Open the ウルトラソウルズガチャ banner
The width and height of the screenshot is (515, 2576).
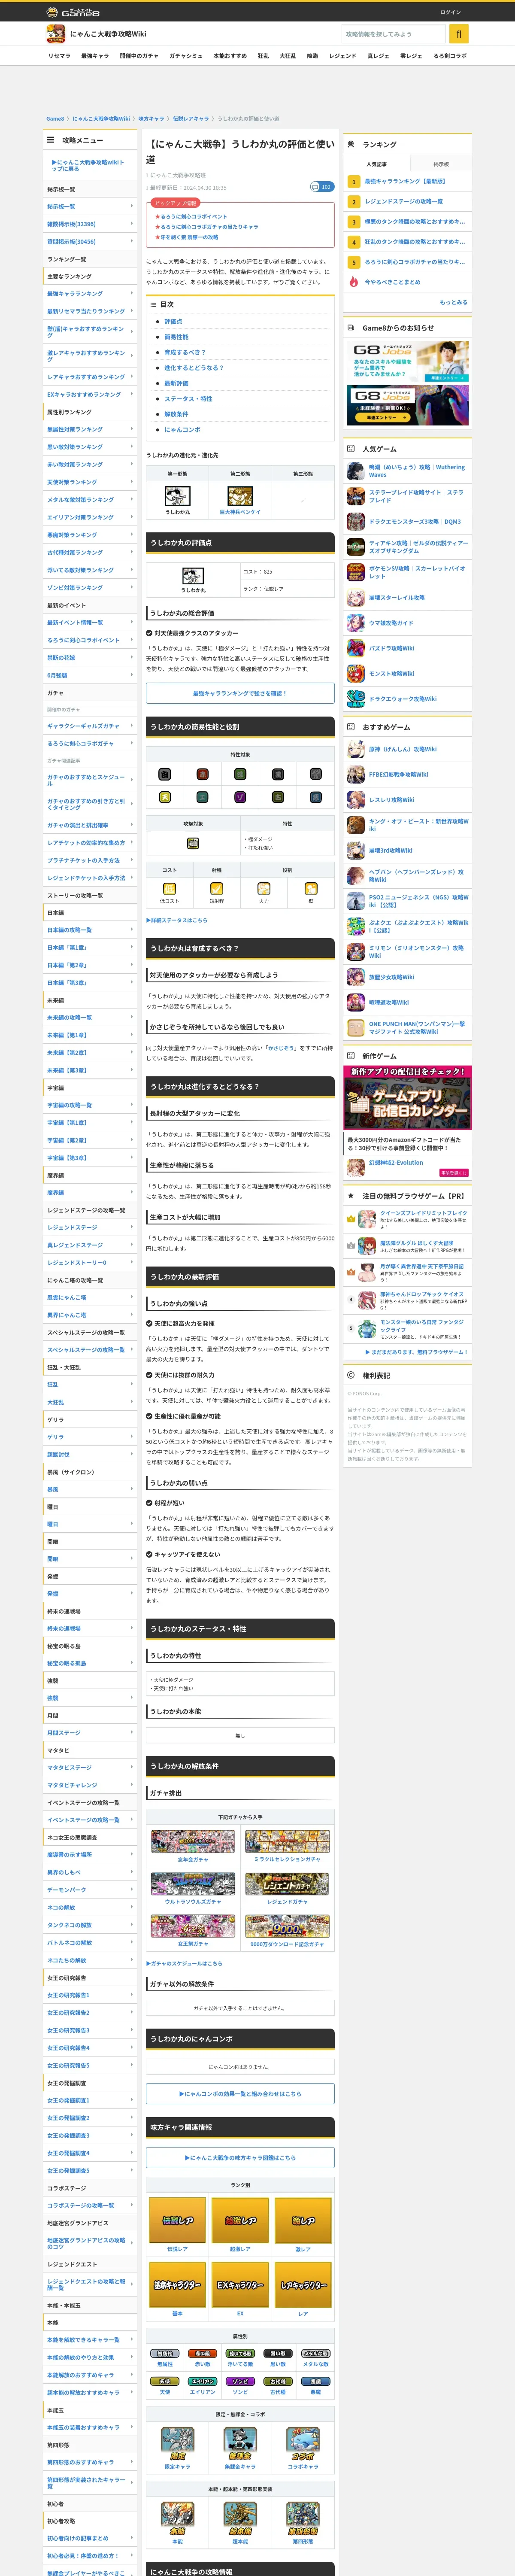pyautogui.click(x=193, y=1884)
